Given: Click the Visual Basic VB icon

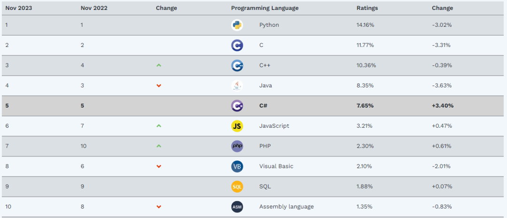Looking at the screenshot, I should (x=237, y=166).
